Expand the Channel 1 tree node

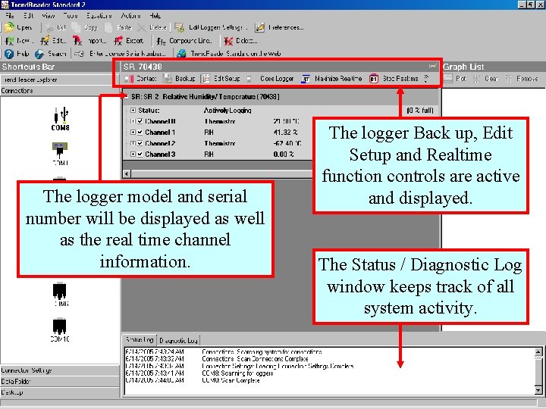pos(133,132)
